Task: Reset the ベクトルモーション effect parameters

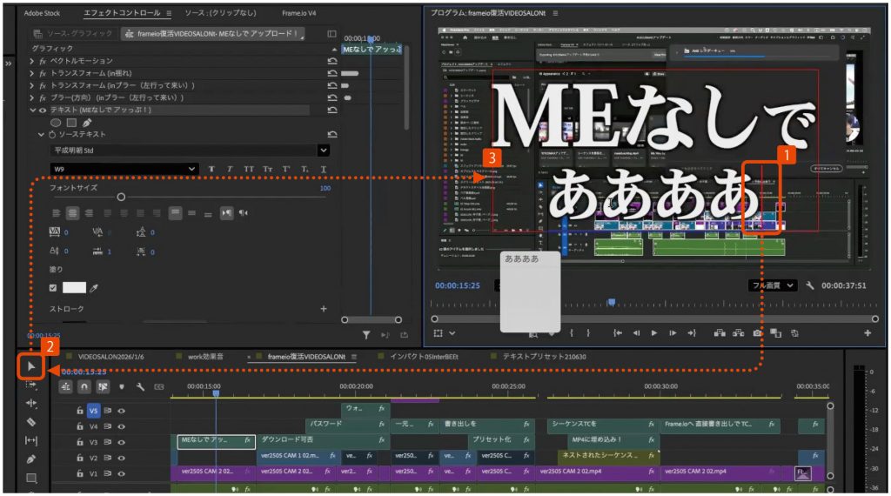Action: point(332,61)
